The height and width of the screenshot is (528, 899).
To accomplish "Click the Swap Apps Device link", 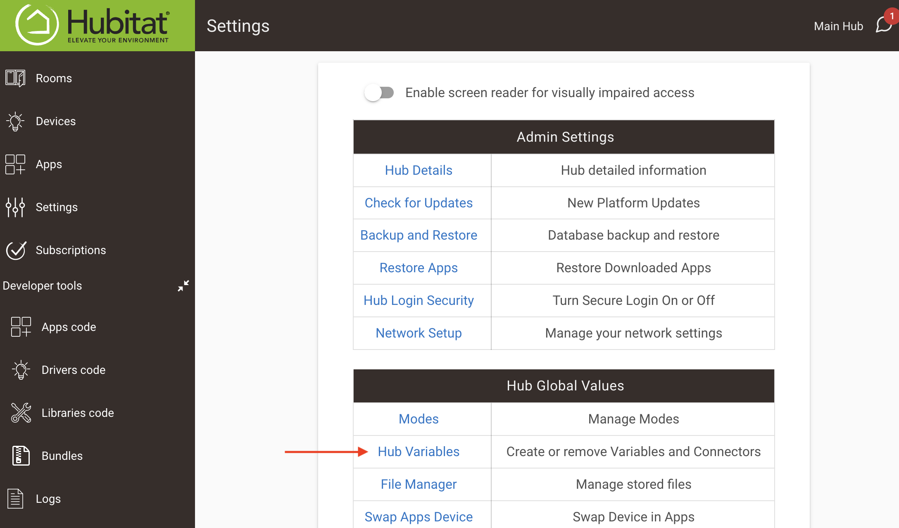I will [419, 517].
